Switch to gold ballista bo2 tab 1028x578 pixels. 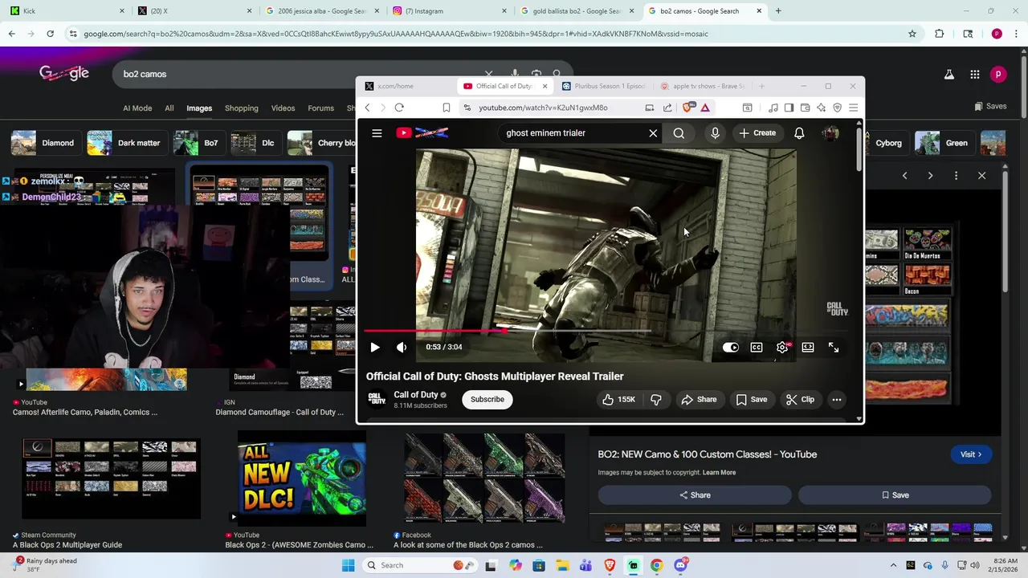point(577,11)
